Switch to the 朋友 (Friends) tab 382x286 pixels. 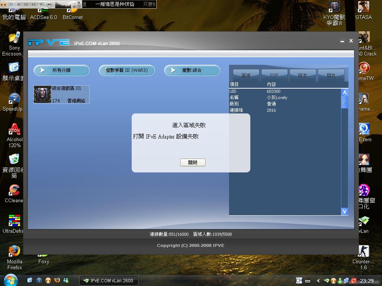pyautogui.click(x=331, y=75)
